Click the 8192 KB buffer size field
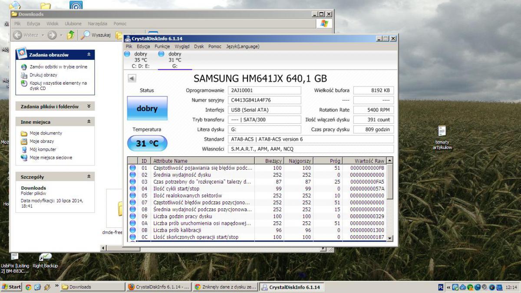The height and width of the screenshot is (293, 521). (373, 90)
